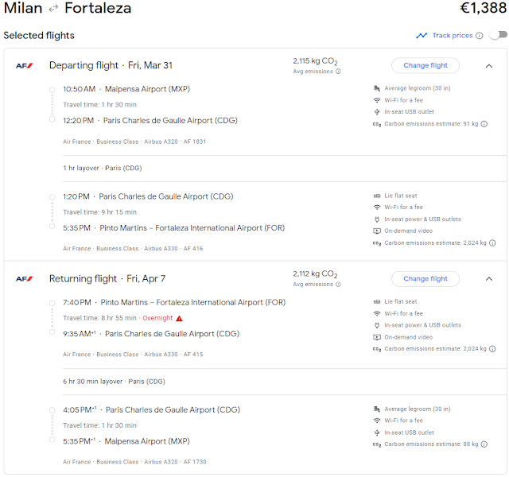
Task: Click Travel time: 9 hr 15 min
Action: point(99,212)
